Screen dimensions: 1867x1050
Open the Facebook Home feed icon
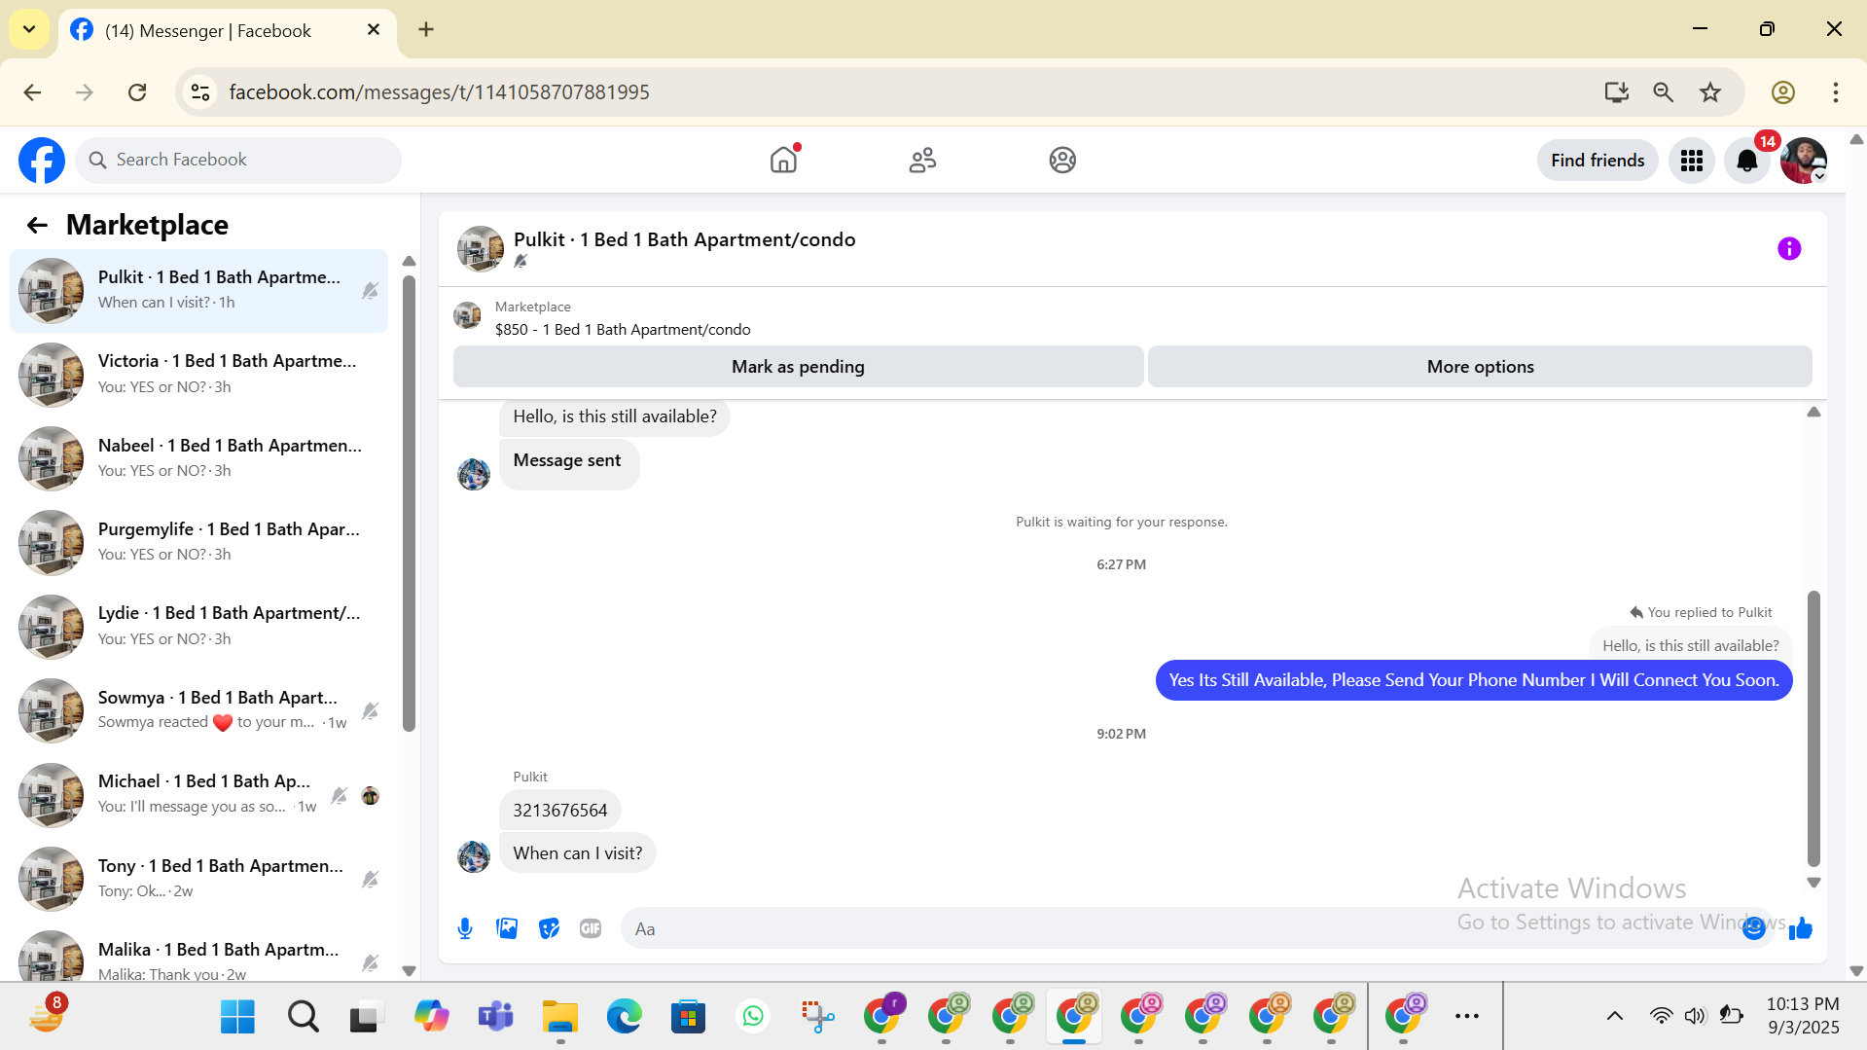point(783,160)
